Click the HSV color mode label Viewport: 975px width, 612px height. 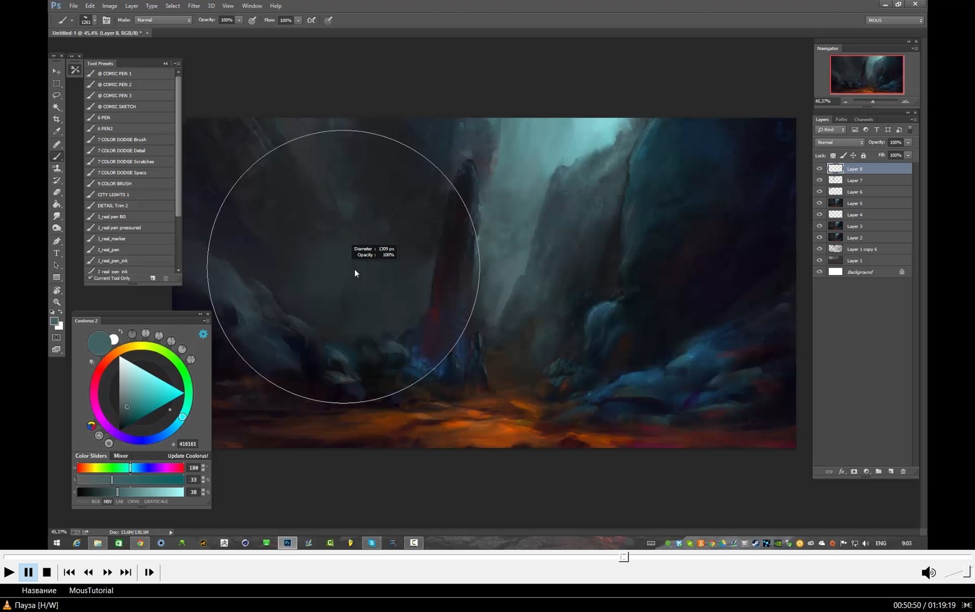point(107,501)
